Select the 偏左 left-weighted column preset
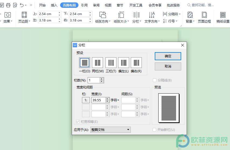Viewport: 230px width, 150px height. click(x=123, y=63)
